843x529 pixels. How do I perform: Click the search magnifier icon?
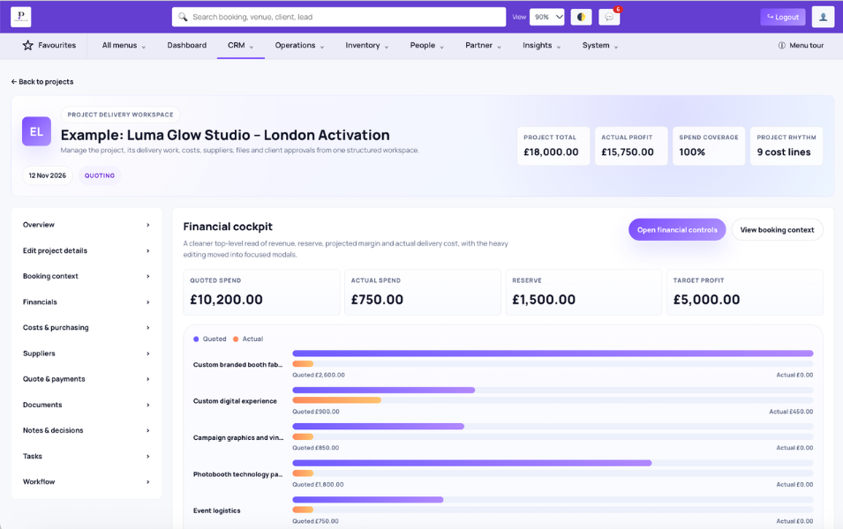click(x=183, y=17)
